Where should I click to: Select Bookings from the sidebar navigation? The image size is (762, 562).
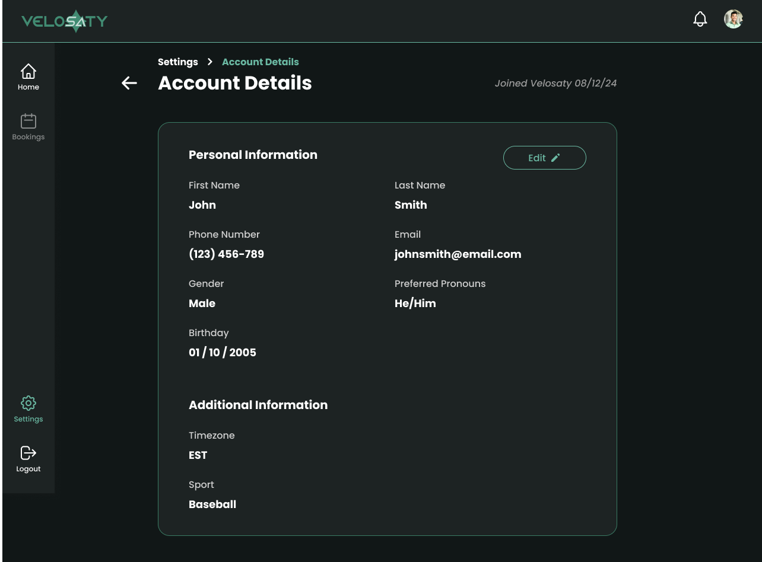click(28, 136)
